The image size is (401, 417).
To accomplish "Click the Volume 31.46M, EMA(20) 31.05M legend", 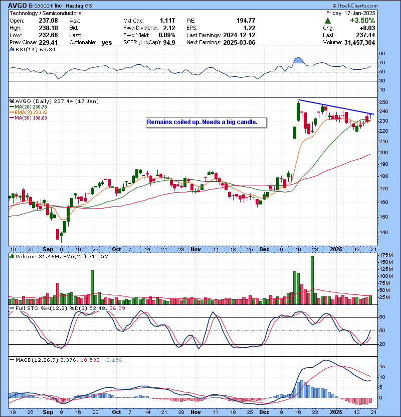I will [x=62, y=257].
